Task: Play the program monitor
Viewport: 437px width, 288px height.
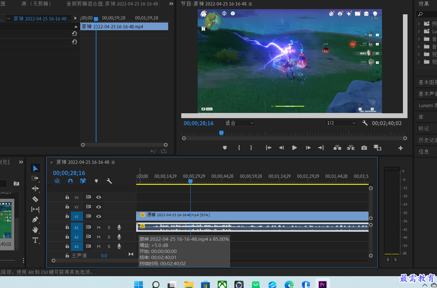Action: [294, 148]
